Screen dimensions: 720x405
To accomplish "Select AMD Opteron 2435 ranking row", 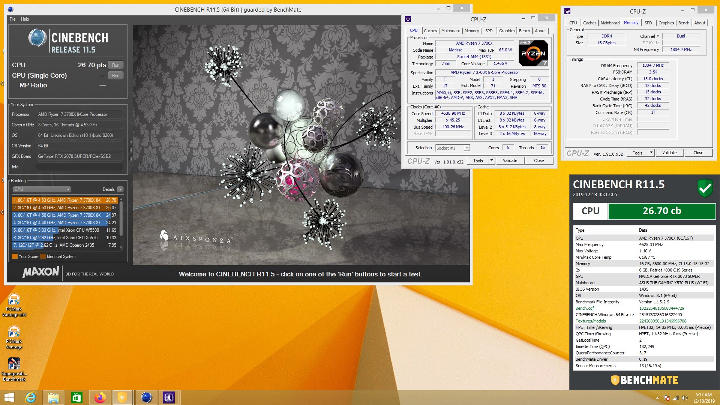I will pyautogui.click(x=65, y=245).
